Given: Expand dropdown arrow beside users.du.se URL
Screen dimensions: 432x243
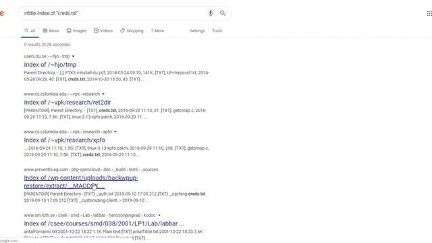Looking at the screenshot, I should [74, 56].
